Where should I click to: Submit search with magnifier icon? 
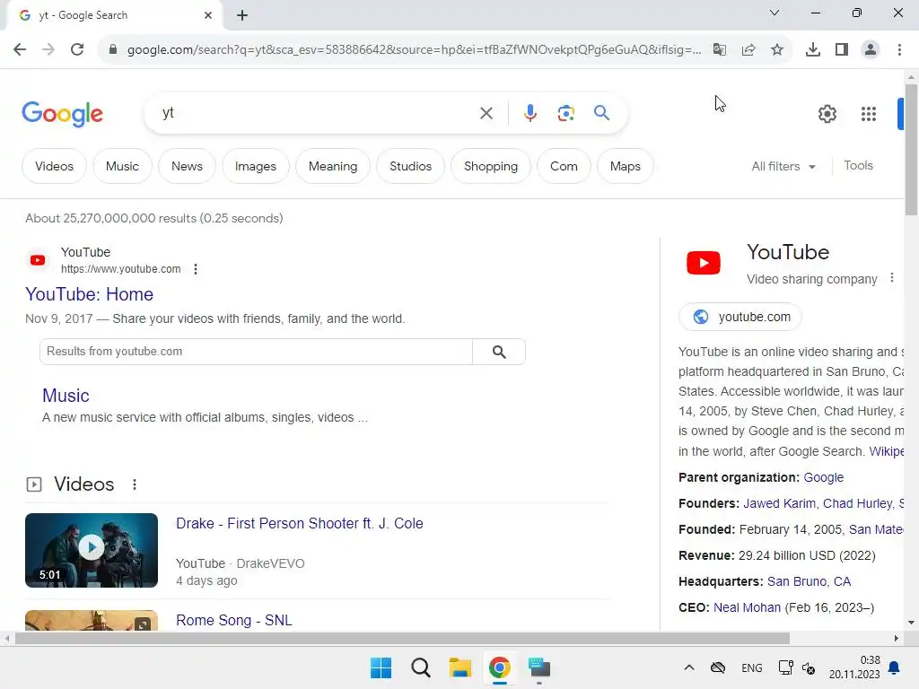click(x=601, y=112)
